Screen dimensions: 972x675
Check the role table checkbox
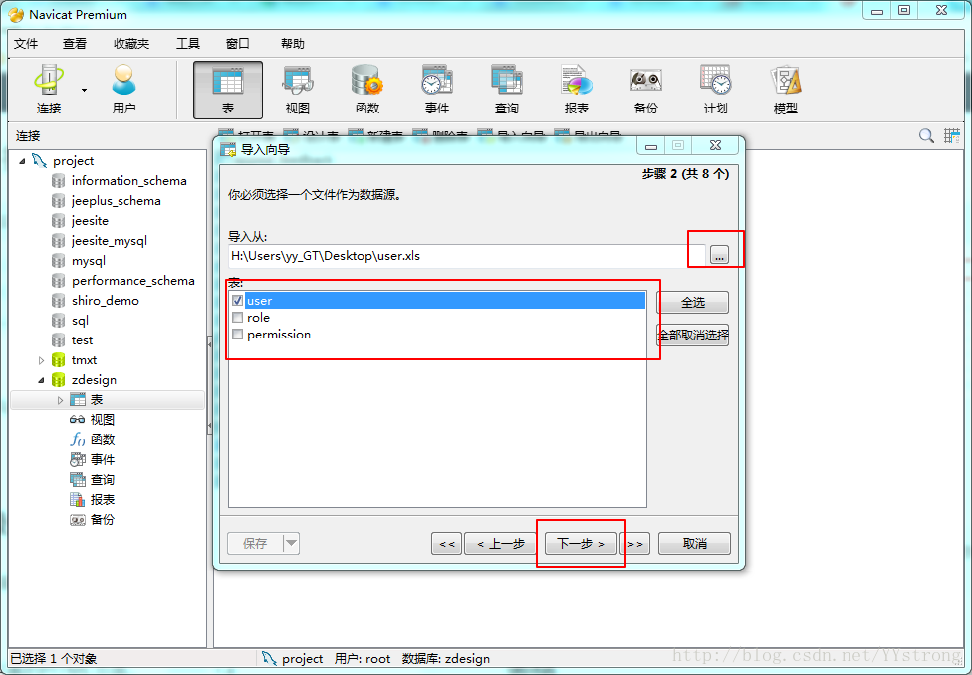pos(237,318)
